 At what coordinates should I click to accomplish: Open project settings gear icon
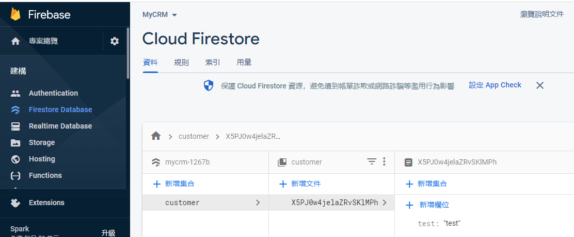(115, 41)
